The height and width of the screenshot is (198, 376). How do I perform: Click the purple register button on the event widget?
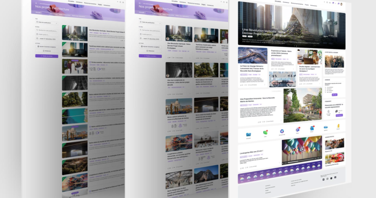339,115
